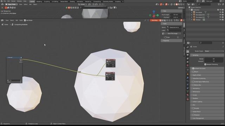The width and height of the screenshot is (225, 126).
Task: Click the blue Z axis gizmo handle
Action: click(x=154, y=12)
